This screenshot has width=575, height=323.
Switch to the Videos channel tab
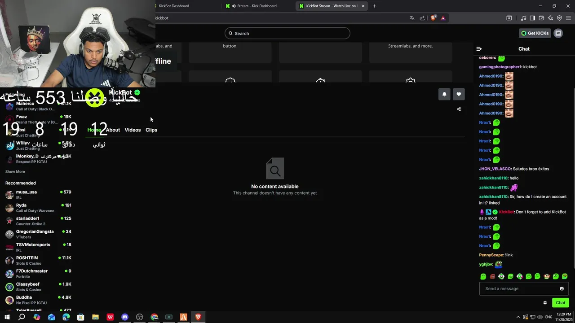tap(133, 130)
